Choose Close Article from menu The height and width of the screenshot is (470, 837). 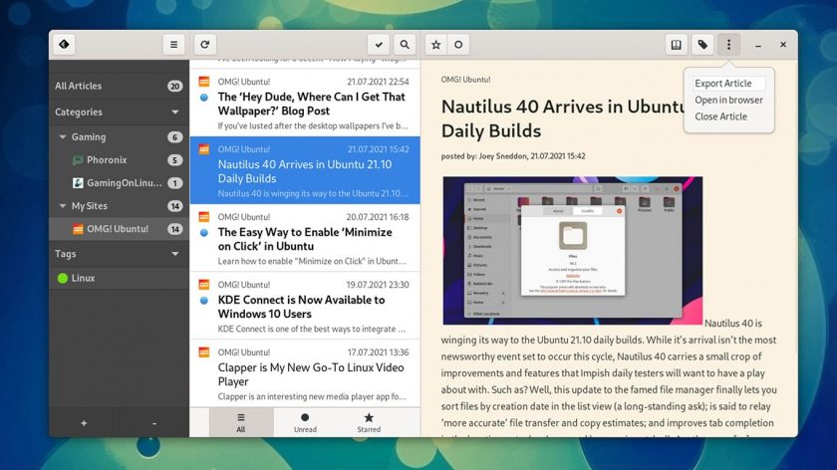(728, 117)
